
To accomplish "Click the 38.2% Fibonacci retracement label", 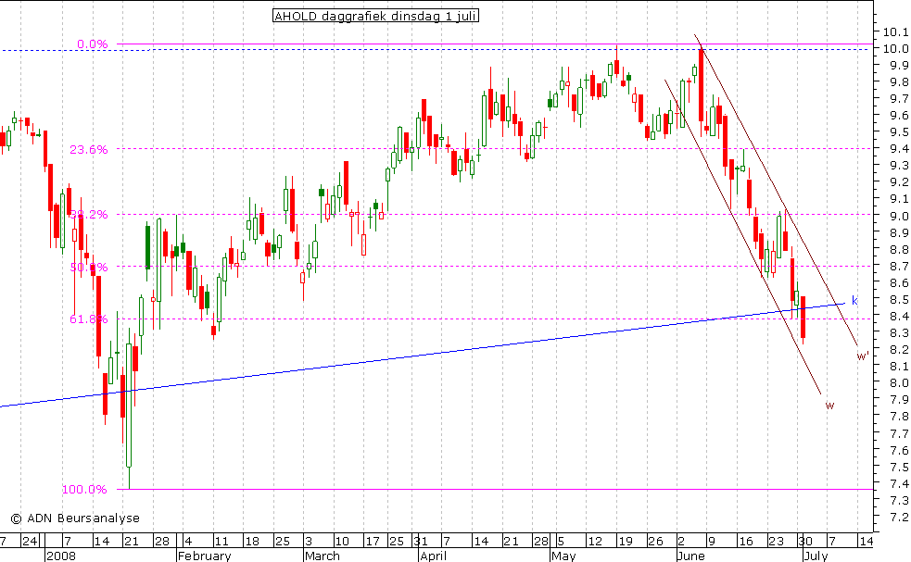I will pyautogui.click(x=89, y=214).
